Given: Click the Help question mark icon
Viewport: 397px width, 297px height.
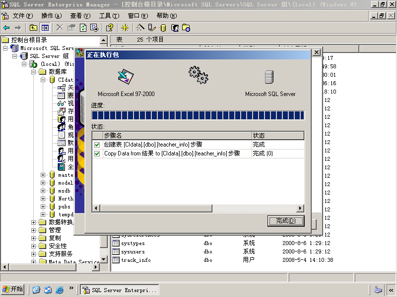Looking at the screenshot, I should pyautogui.click(x=110, y=28).
